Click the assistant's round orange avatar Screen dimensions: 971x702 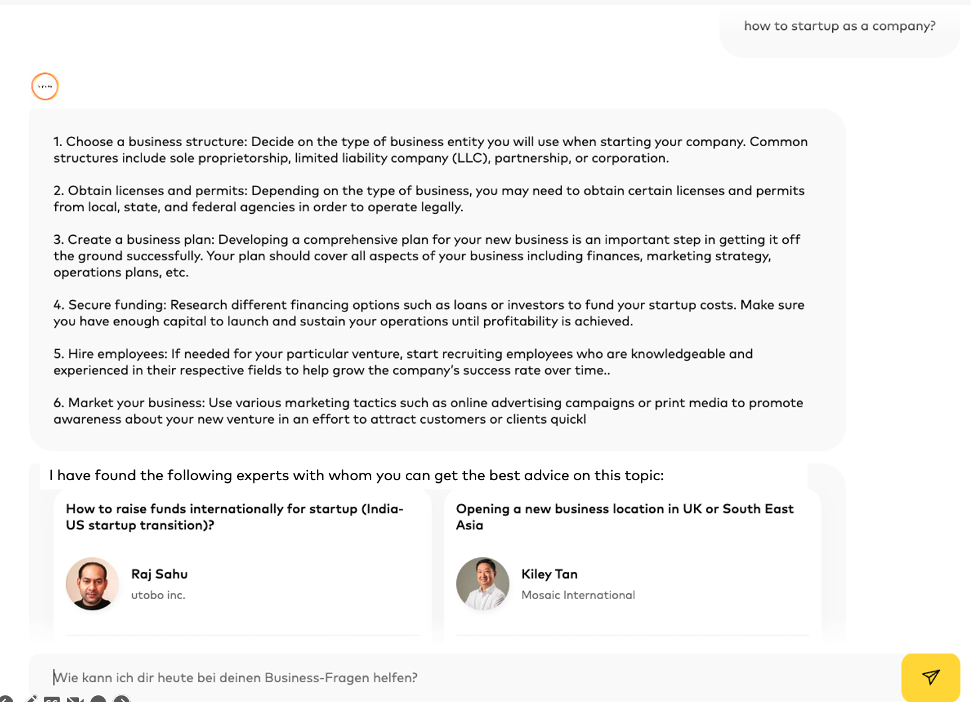click(x=45, y=86)
